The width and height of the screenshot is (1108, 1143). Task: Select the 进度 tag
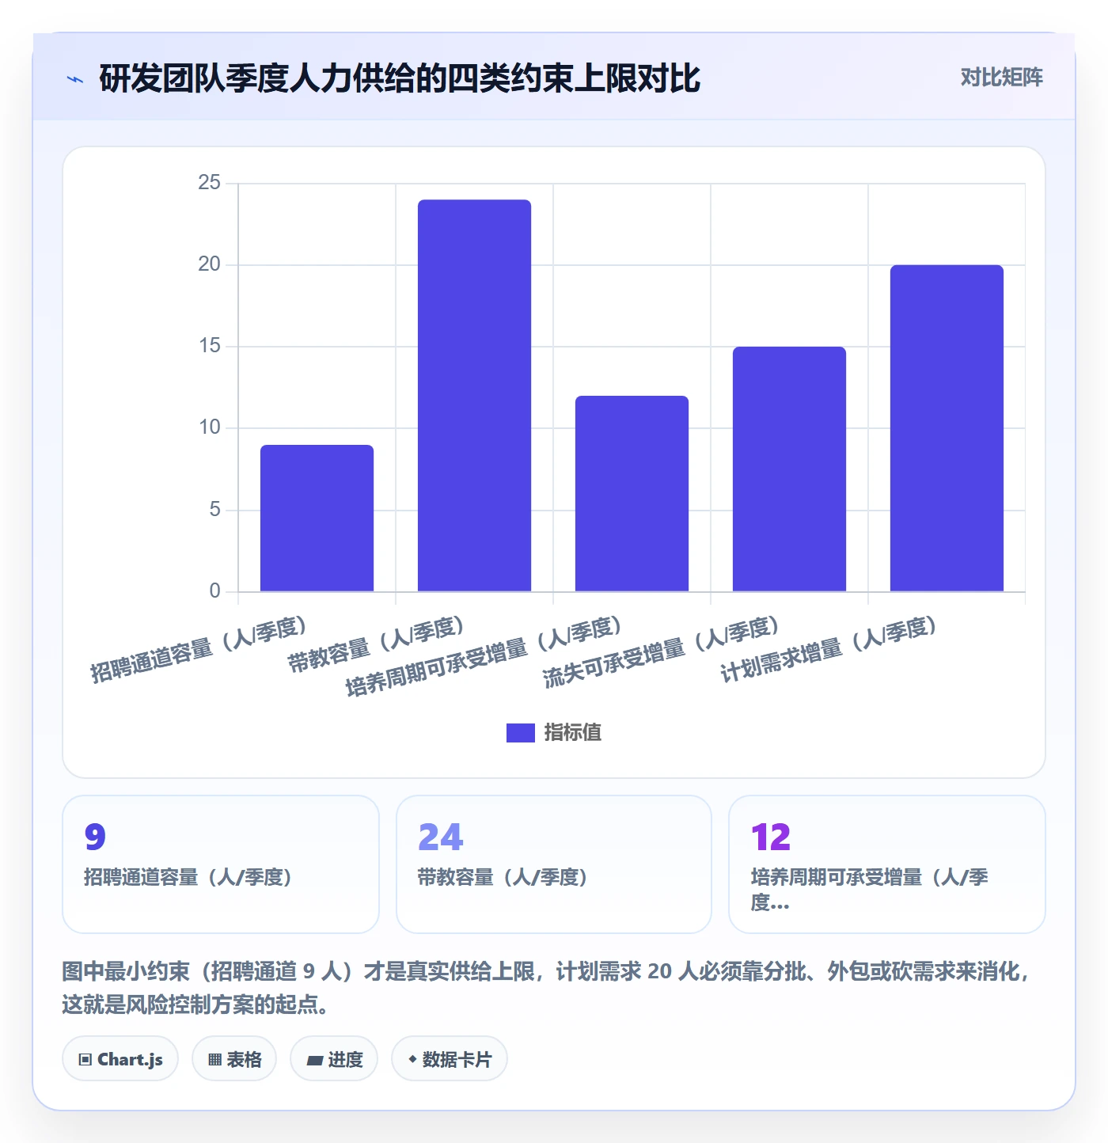[334, 1058]
